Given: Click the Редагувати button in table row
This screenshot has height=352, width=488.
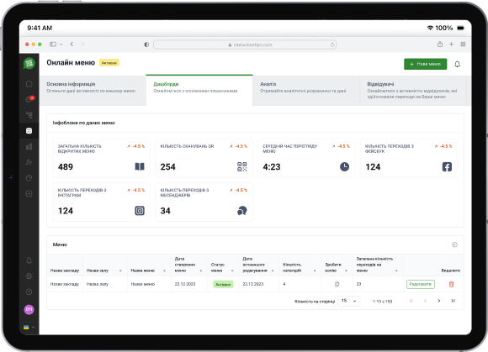Looking at the screenshot, I should click(x=420, y=284).
